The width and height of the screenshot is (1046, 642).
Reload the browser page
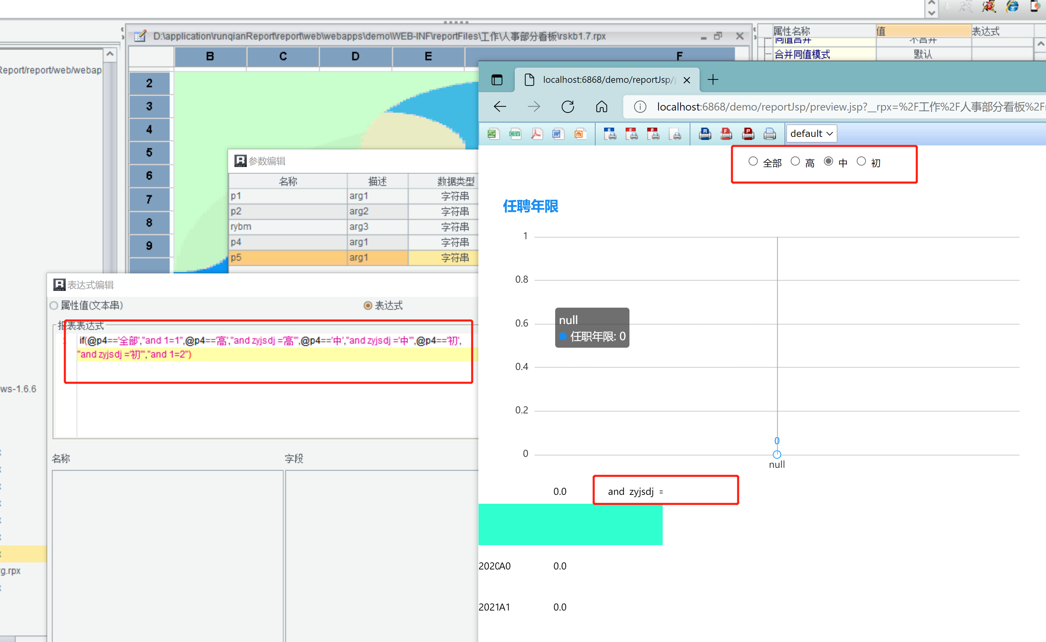point(567,106)
